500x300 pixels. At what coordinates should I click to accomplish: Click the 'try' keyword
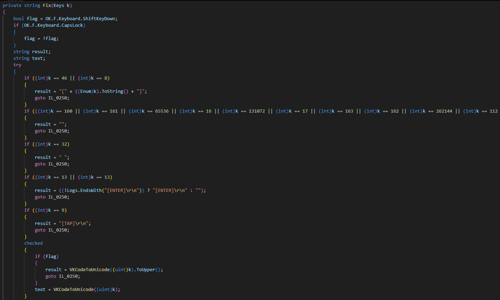click(17, 65)
